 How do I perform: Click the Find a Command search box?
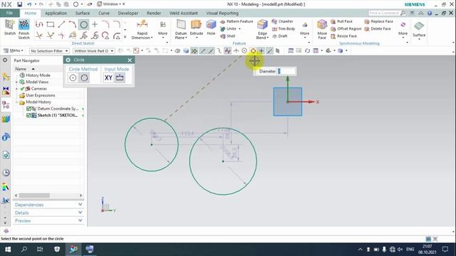click(387, 13)
